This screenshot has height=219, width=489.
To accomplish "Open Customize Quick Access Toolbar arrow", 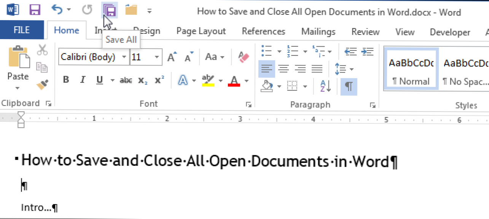I will pos(150,11).
